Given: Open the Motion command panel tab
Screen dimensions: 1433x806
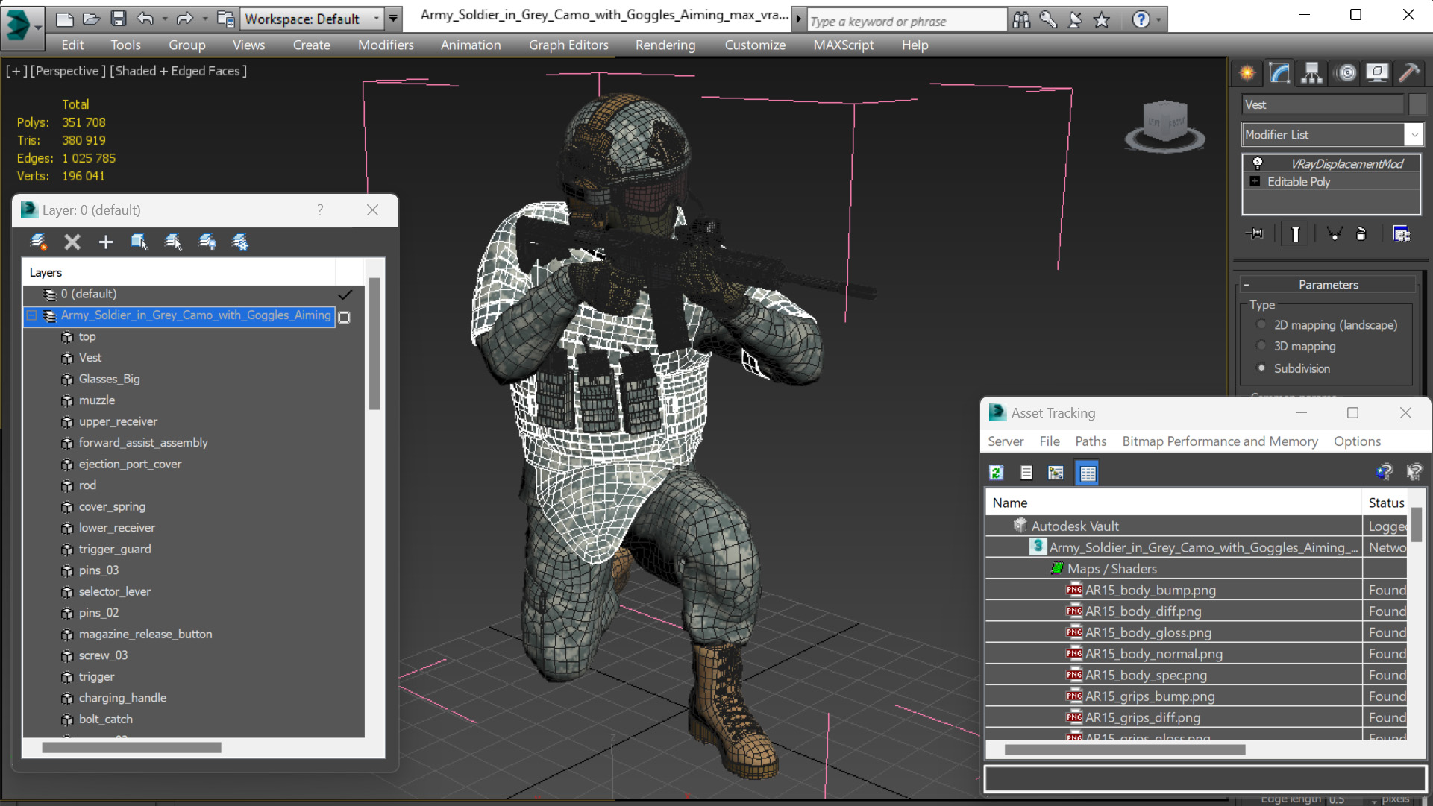Looking at the screenshot, I should point(1346,72).
